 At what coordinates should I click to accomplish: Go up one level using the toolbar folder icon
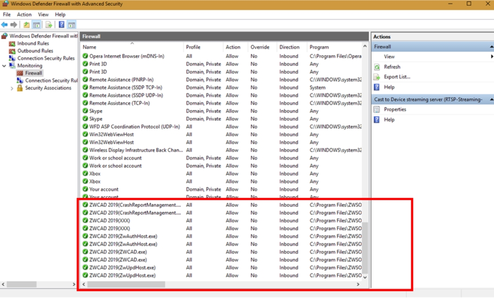click(x=26, y=24)
